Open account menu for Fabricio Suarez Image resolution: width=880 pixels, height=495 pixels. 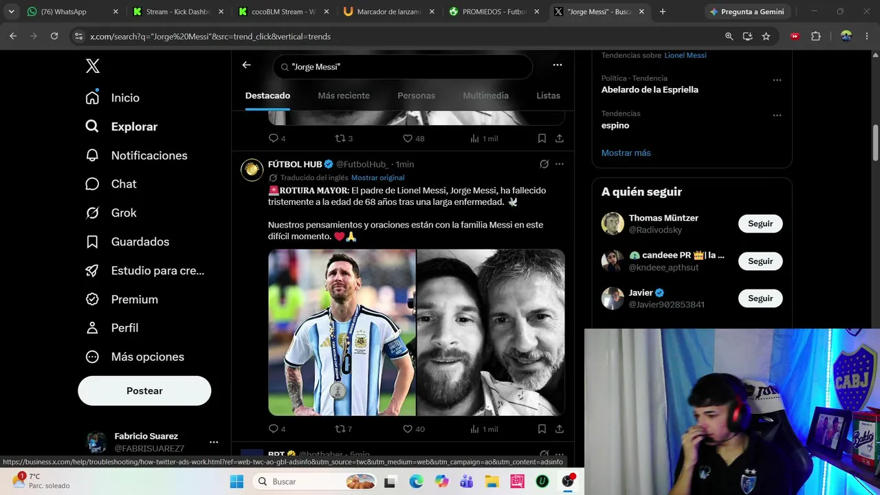pos(214,442)
